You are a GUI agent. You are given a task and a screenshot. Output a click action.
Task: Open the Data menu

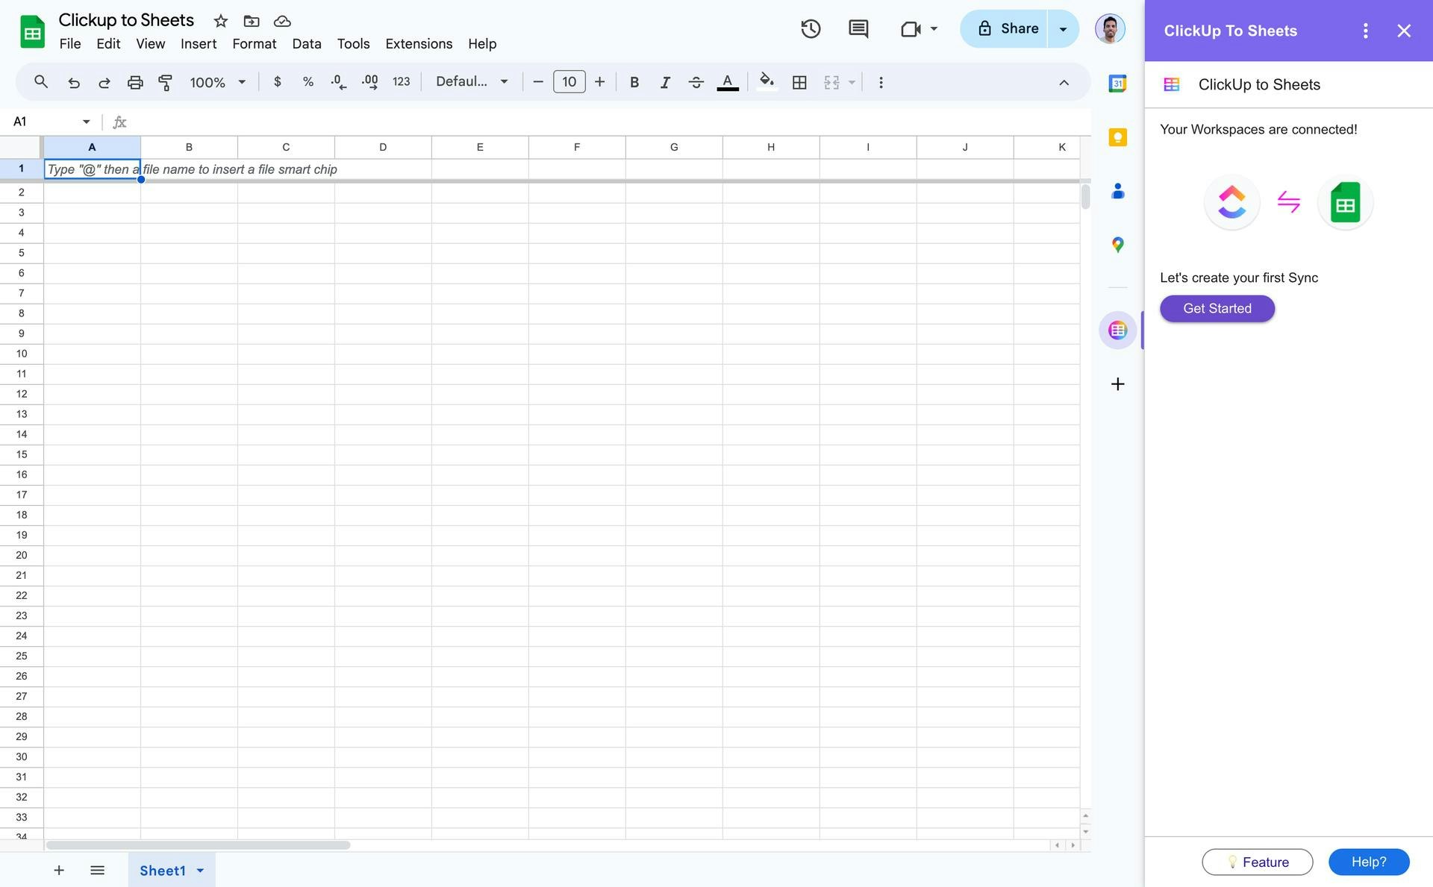pyautogui.click(x=307, y=44)
